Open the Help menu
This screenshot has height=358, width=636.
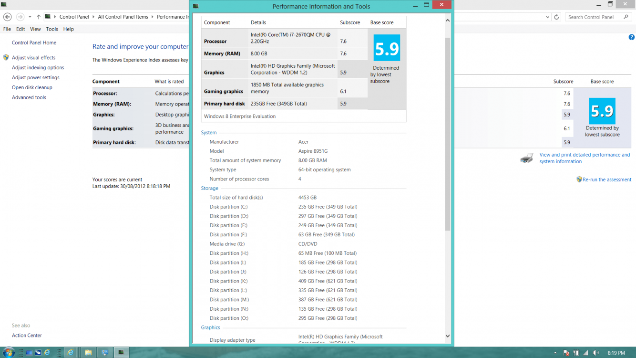(69, 29)
